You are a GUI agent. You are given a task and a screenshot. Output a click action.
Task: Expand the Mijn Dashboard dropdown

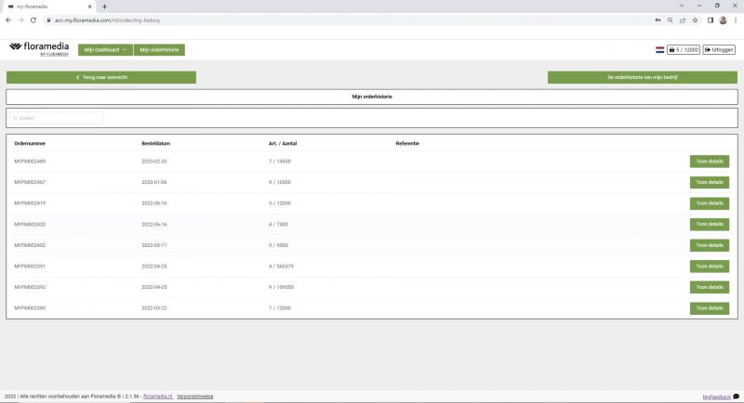tap(103, 49)
